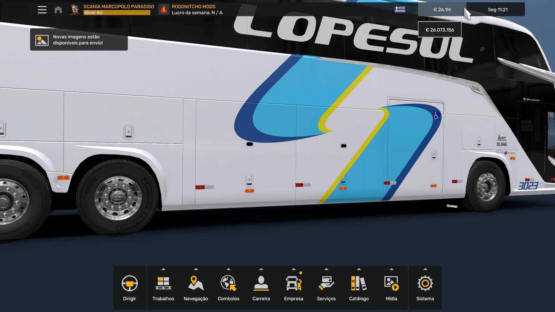Click the € 26,1M money button
This screenshot has height=312, width=555.
[442, 10]
